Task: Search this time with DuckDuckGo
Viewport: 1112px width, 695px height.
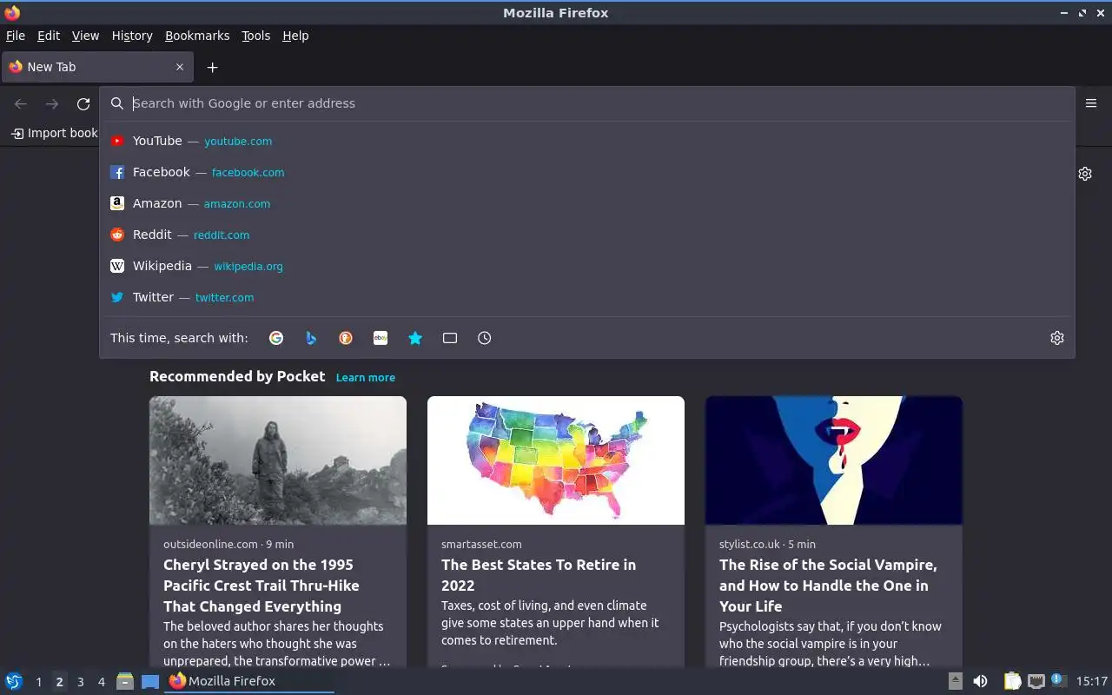Action: pyautogui.click(x=346, y=338)
